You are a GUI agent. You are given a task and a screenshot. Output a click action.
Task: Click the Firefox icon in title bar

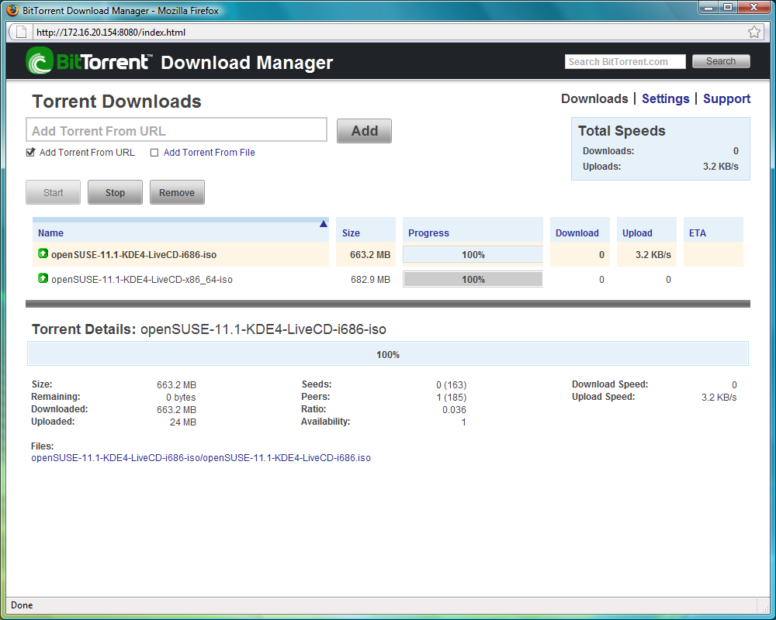(x=13, y=10)
